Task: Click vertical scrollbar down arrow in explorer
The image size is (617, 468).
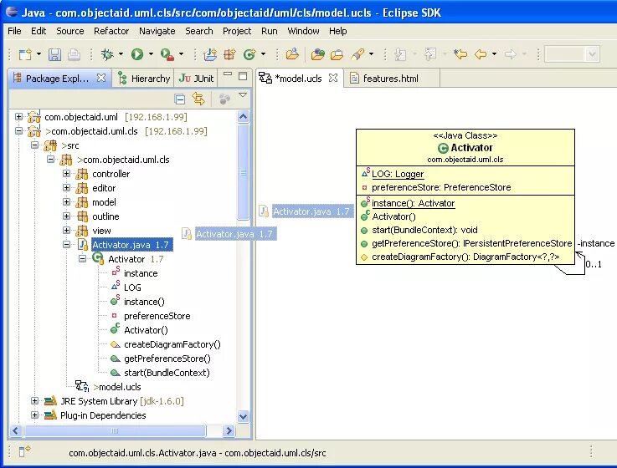Action: 243,416
